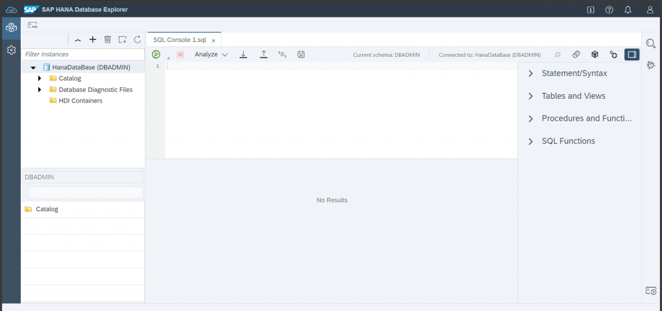Click the cube icon in console toolbar
This screenshot has height=311, width=662.
tap(595, 54)
